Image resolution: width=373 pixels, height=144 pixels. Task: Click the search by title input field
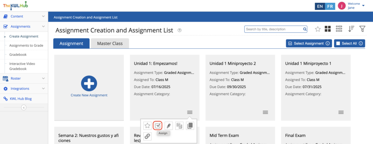point(276,29)
